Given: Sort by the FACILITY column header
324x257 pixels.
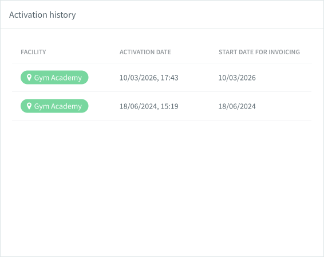Looking at the screenshot, I should [33, 52].
